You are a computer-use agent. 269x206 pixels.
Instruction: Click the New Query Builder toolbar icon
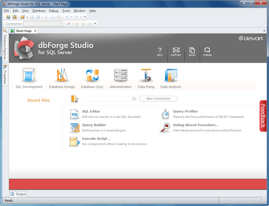pyautogui.click(x=14, y=17)
